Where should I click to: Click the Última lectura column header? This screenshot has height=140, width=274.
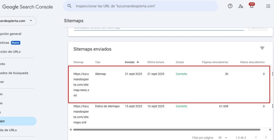[x=155, y=62]
